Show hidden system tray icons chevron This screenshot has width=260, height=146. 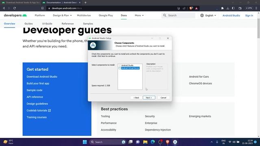pyautogui.click(x=212, y=142)
